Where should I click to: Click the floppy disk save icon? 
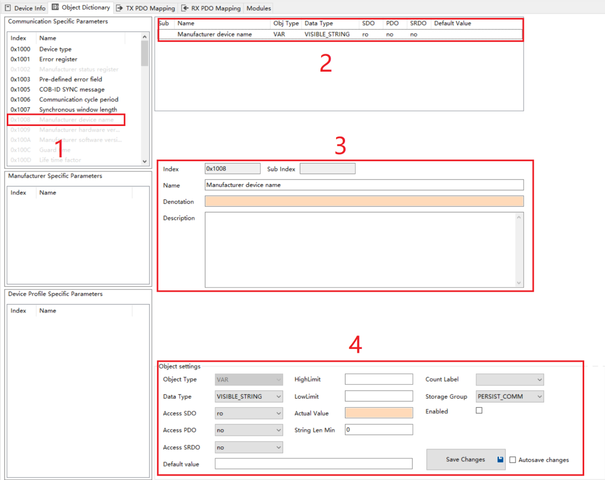pyautogui.click(x=500, y=460)
